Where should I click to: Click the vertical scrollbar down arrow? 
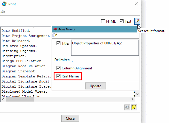click(137, 94)
